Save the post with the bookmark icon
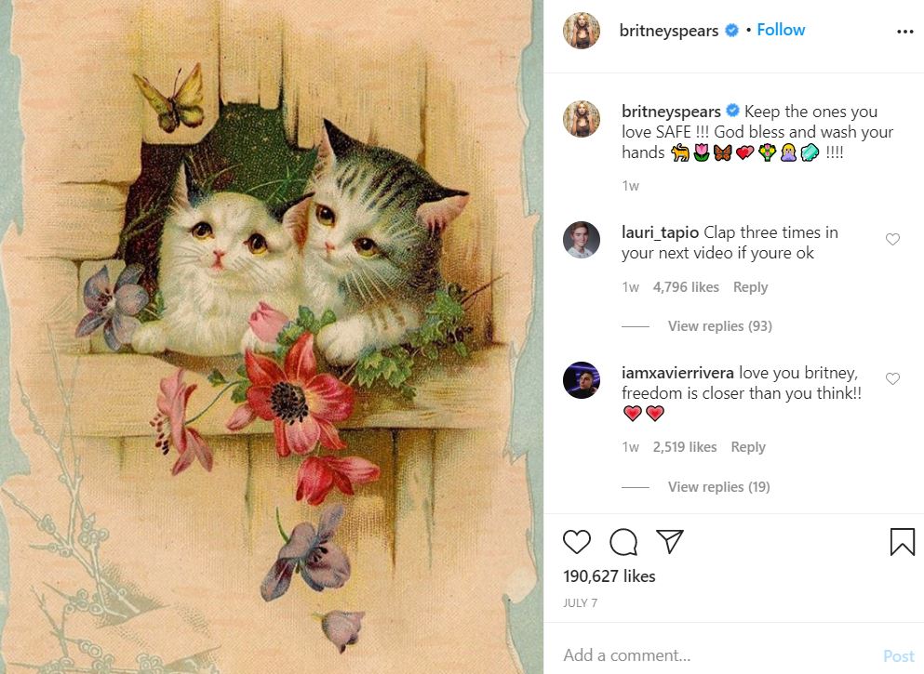Screen dimensions: 924x674 click(x=902, y=542)
